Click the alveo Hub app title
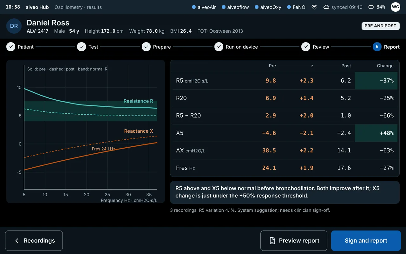This screenshot has width=406, height=254. tap(37, 7)
